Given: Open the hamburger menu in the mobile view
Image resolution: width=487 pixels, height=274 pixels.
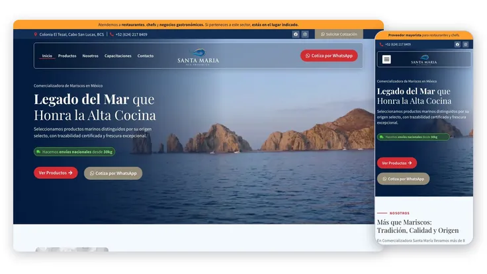Looking at the screenshot, I should [x=386, y=59].
